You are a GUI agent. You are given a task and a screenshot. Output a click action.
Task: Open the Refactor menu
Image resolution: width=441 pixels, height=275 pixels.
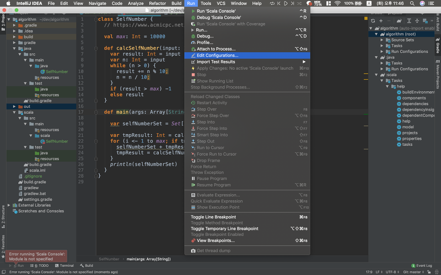(157, 3)
